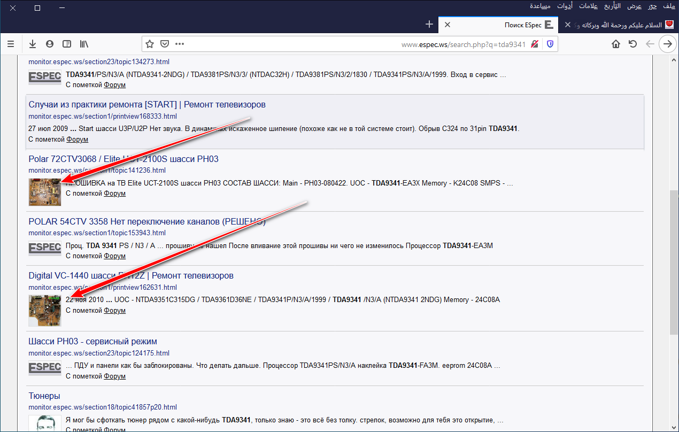Open the Library bookmarks and history icon
Screen dimensions: 679x432
click(84, 44)
